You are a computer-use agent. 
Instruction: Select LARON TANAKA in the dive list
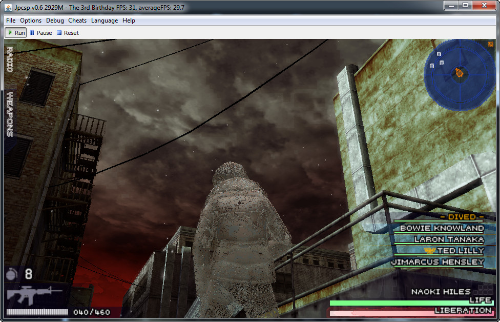tap(449, 239)
